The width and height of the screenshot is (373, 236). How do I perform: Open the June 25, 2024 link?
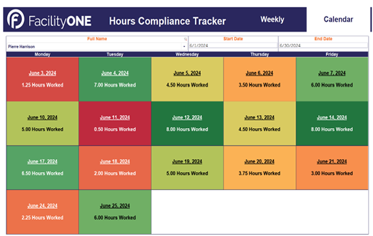point(115,206)
